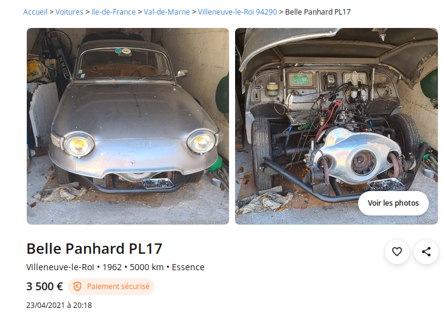The width and height of the screenshot is (444, 314).
Task: Click the Paiement sécurisé badge
Action: tap(111, 286)
